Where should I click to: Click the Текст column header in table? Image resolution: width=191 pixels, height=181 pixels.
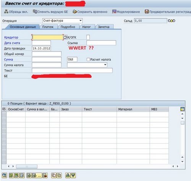pyautogui.click(x=99, y=109)
